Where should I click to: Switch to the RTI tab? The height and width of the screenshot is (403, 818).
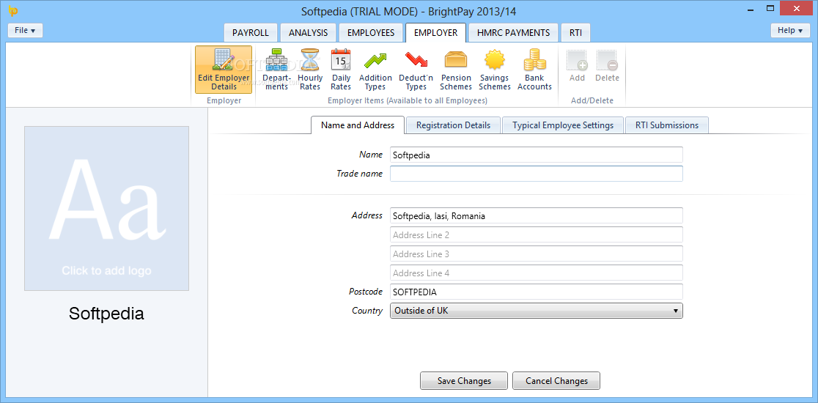(x=576, y=32)
